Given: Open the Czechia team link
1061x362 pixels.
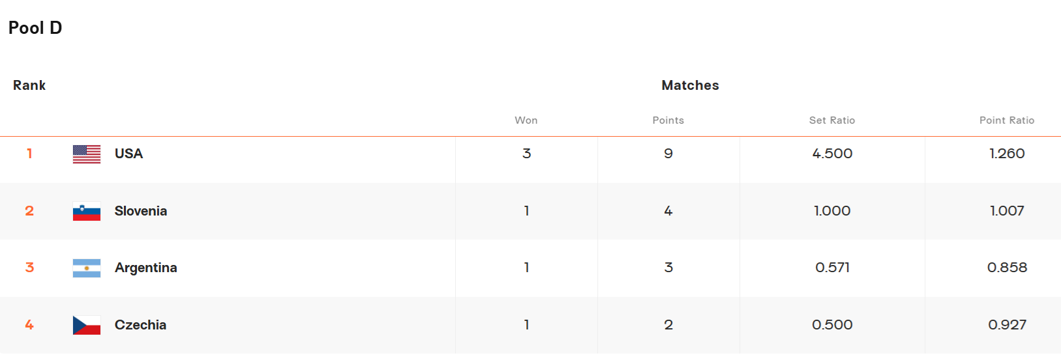Looking at the screenshot, I should (140, 325).
